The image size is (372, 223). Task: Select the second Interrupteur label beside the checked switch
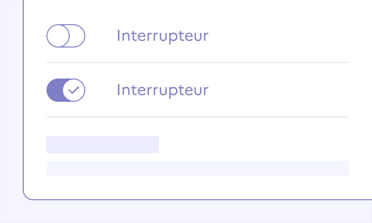click(163, 90)
